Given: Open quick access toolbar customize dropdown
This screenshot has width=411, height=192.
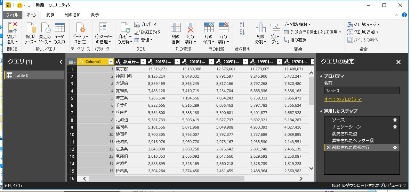Looking at the screenshot, I should pyautogui.click(x=29, y=6).
